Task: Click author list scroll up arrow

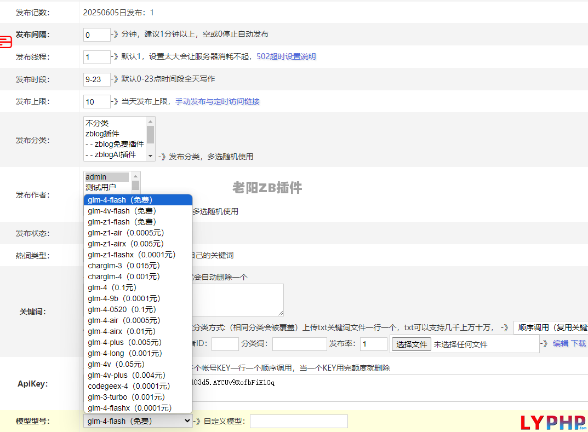Action: click(136, 176)
